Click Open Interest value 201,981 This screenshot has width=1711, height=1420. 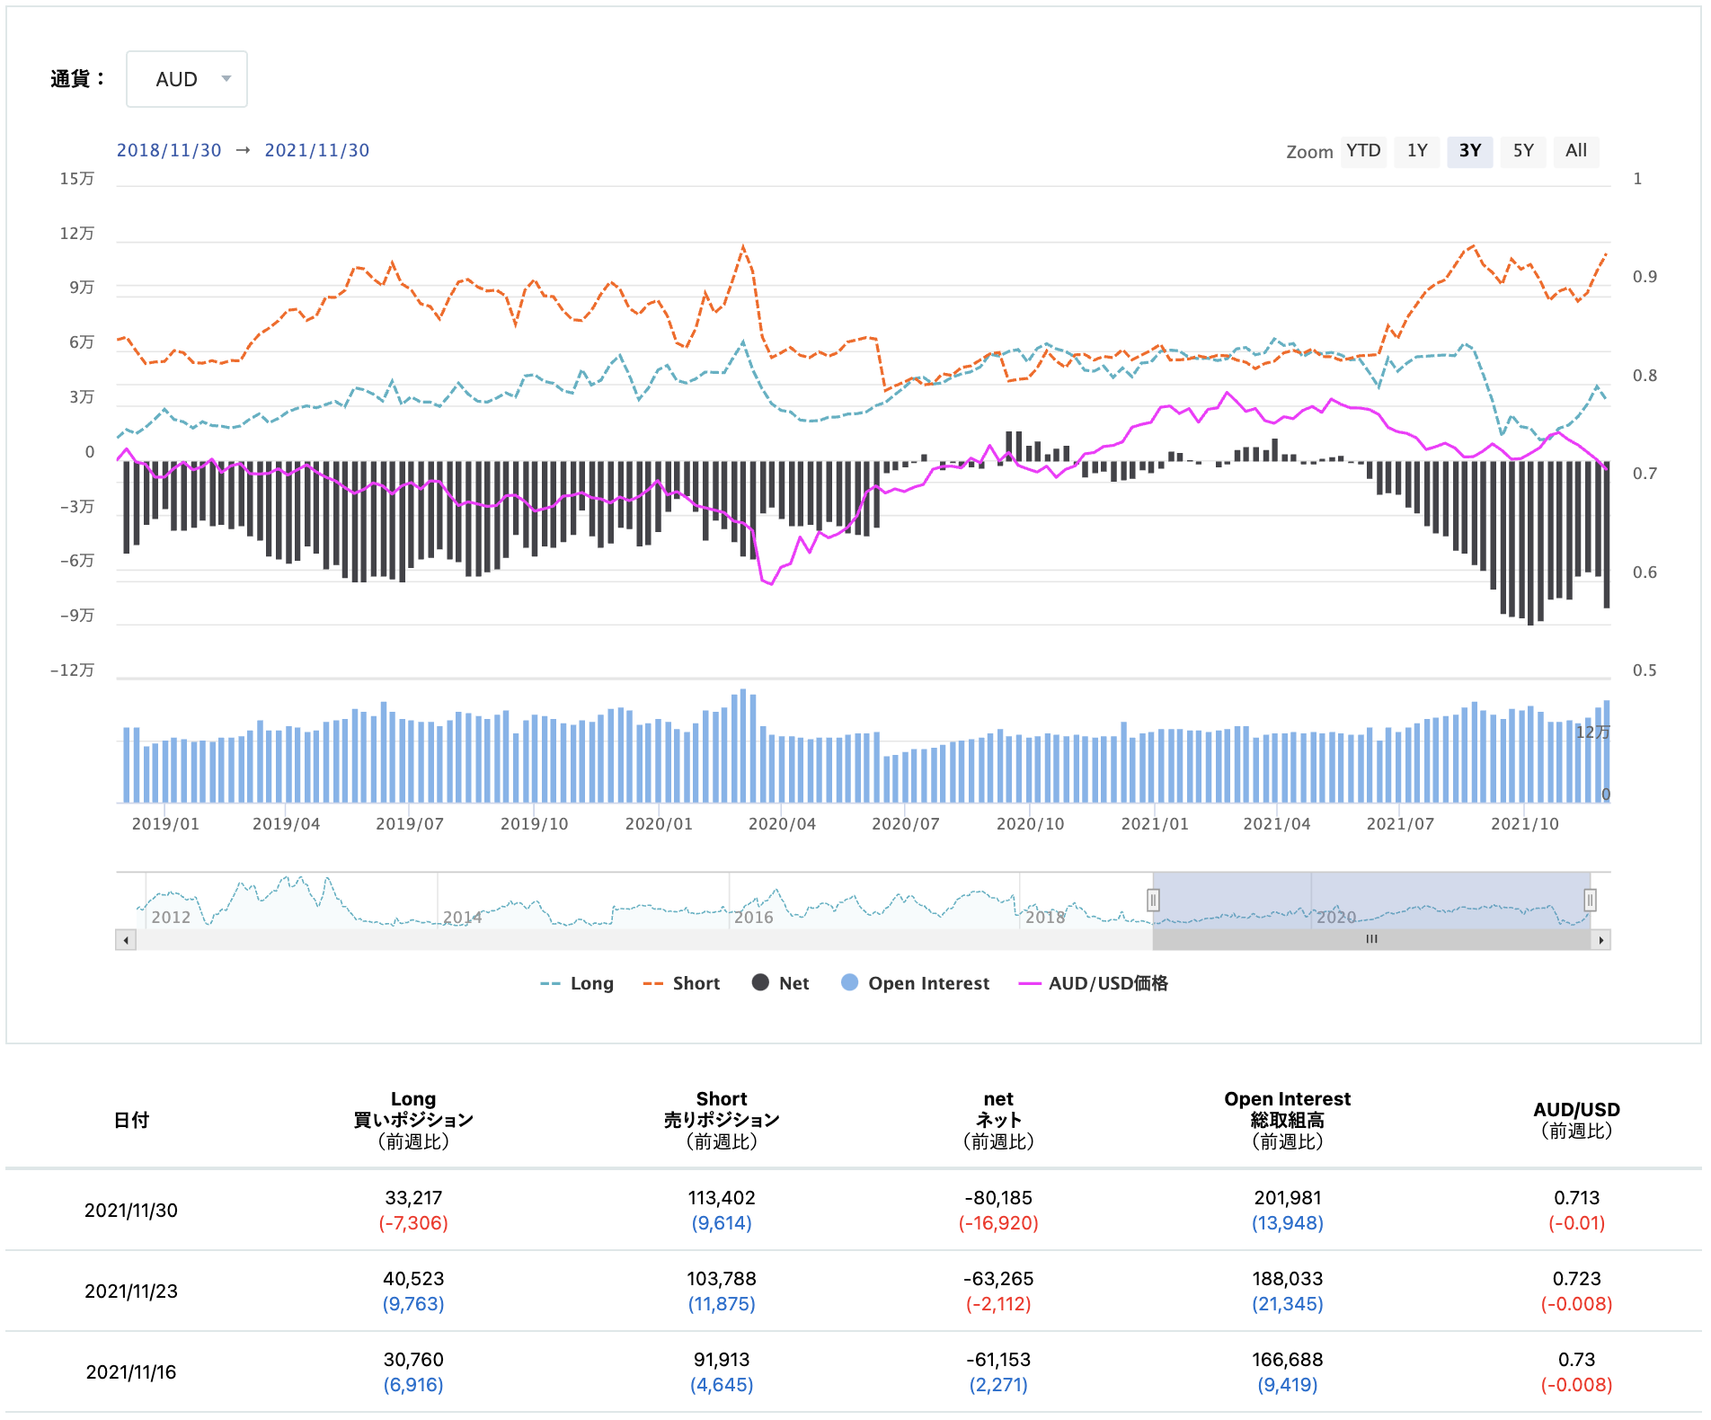(x=1288, y=1198)
